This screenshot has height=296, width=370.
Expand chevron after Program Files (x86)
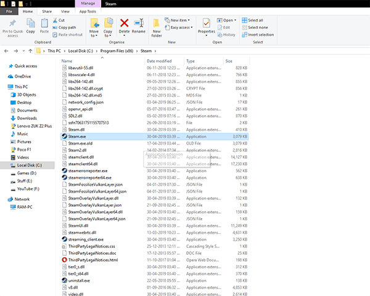(x=137, y=51)
